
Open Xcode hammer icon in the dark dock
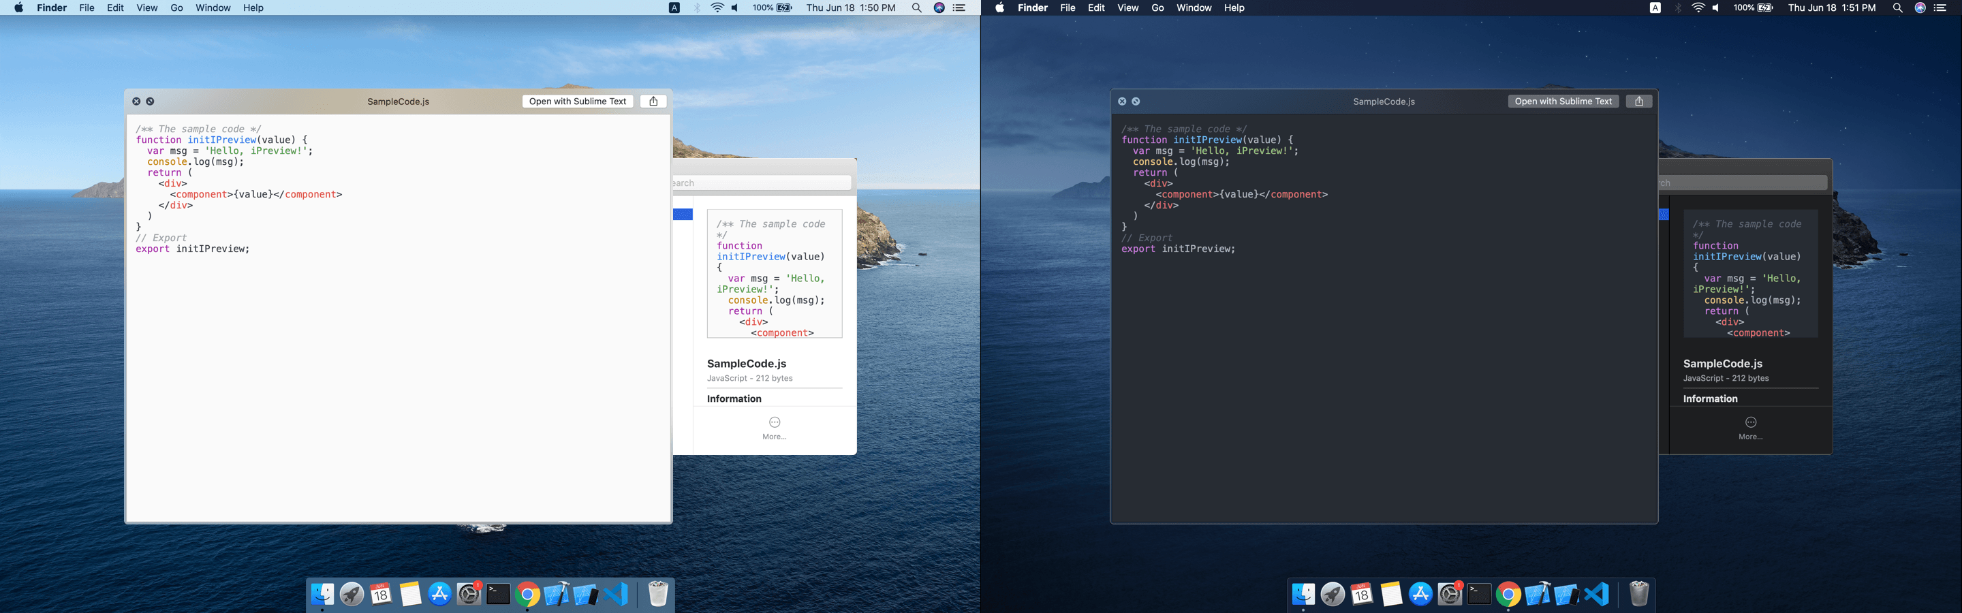[1537, 594]
